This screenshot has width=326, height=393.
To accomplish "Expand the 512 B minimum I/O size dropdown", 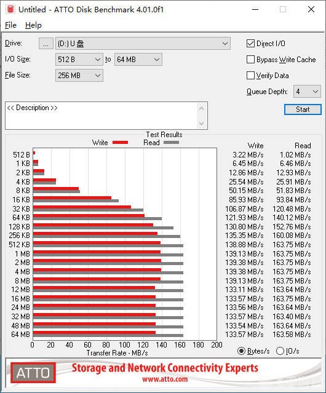I will coord(79,60).
